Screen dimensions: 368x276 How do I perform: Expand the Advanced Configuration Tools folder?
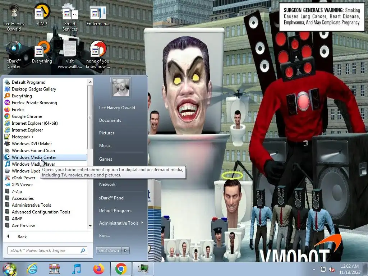[x=45, y=212]
